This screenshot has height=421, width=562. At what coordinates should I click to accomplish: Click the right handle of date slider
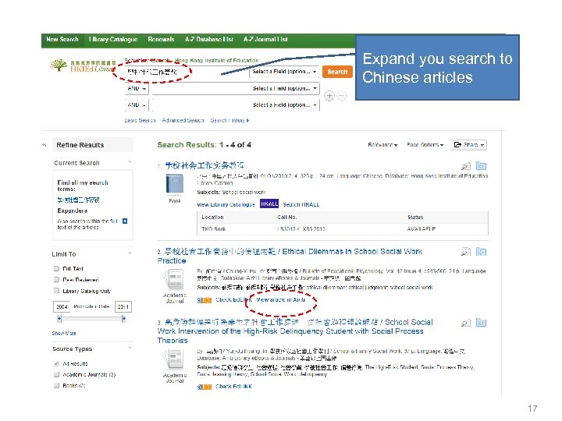tap(123, 318)
